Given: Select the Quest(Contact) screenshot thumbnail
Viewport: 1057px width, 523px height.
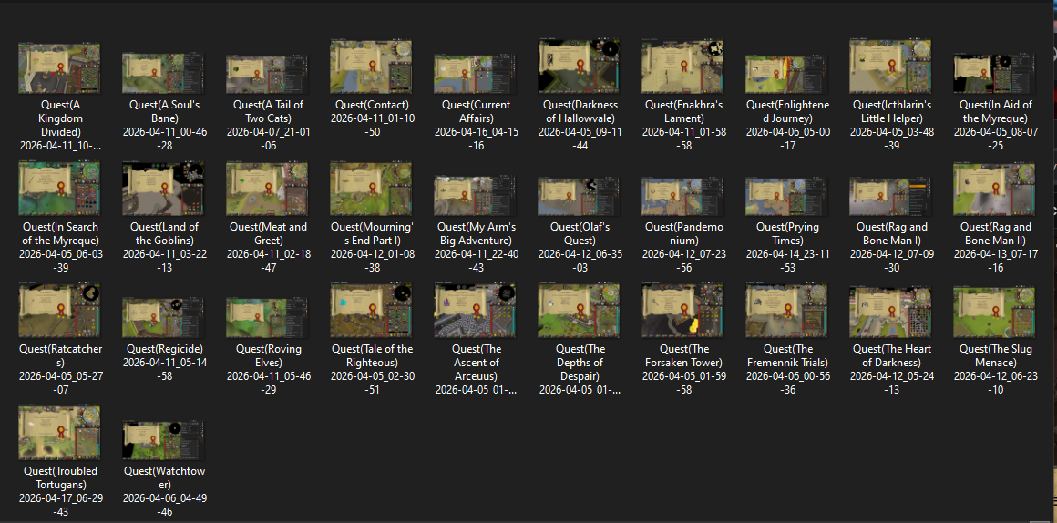Looking at the screenshot, I should [371, 67].
